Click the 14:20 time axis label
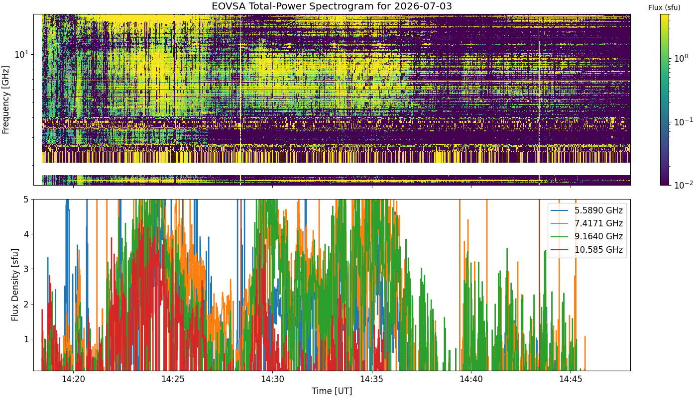697x398 pixels. pos(74,380)
